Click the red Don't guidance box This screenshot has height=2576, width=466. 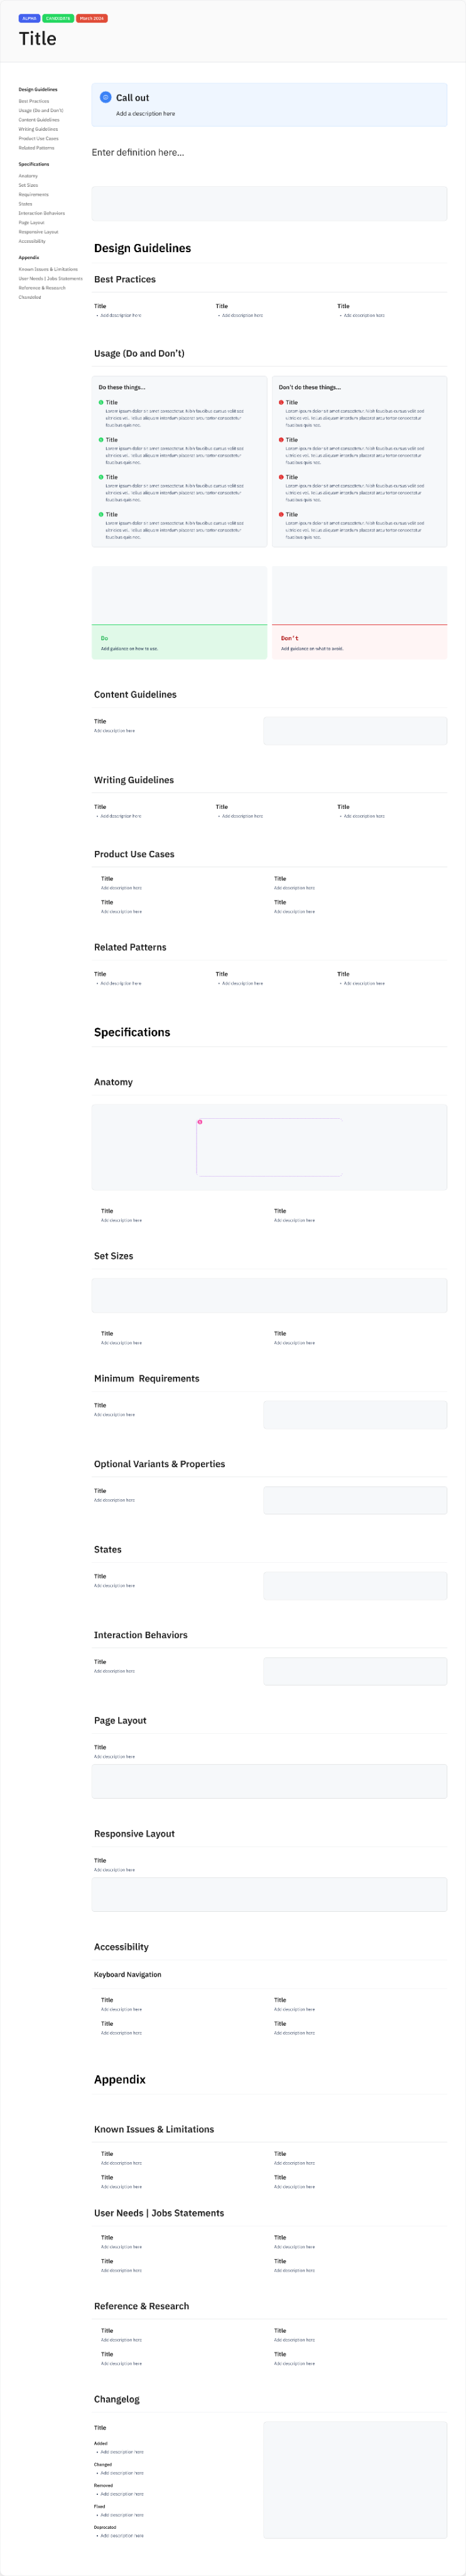359,642
